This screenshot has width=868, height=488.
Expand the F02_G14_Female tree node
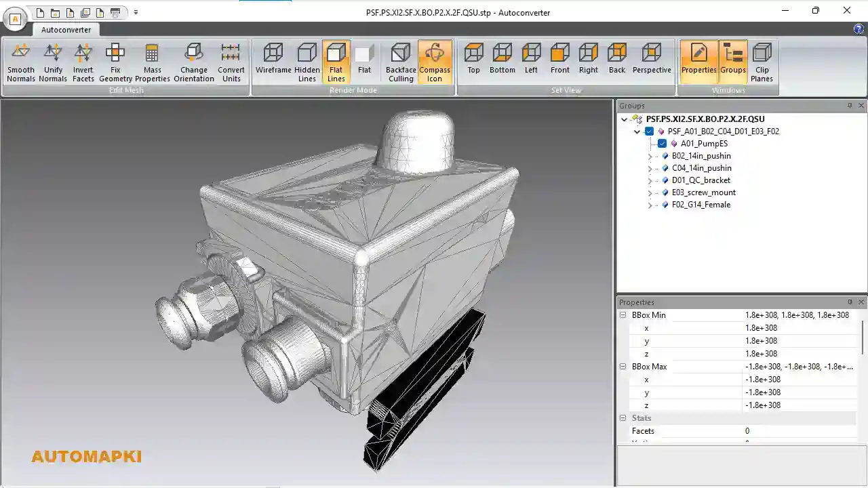[x=650, y=205]
